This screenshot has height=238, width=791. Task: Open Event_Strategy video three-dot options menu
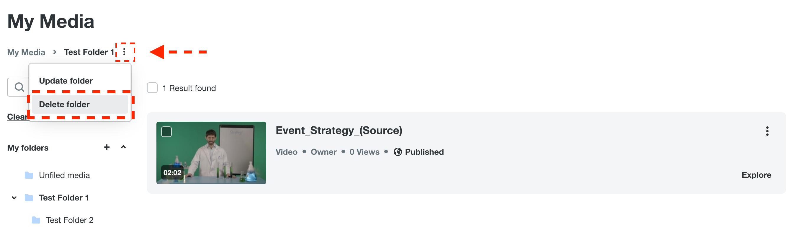[767, 131]
